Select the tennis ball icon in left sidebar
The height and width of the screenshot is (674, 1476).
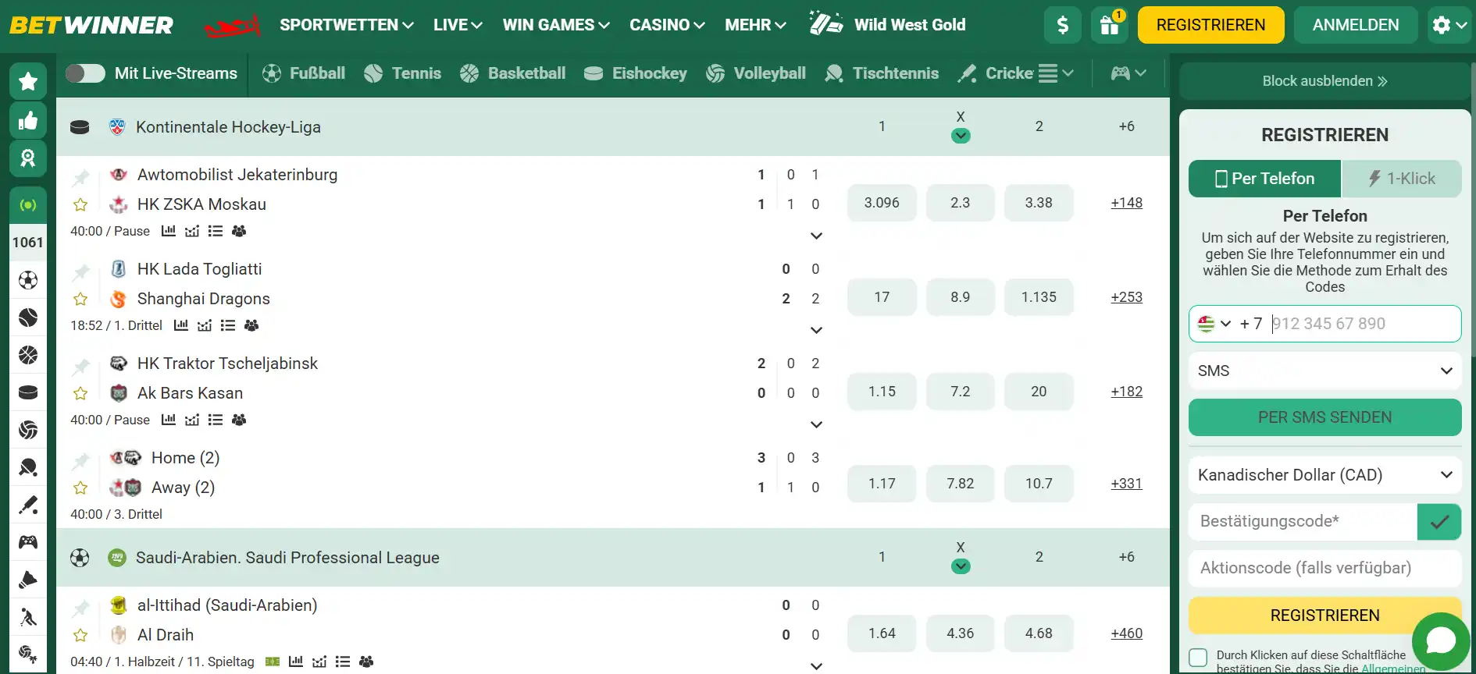click(28, 317)
